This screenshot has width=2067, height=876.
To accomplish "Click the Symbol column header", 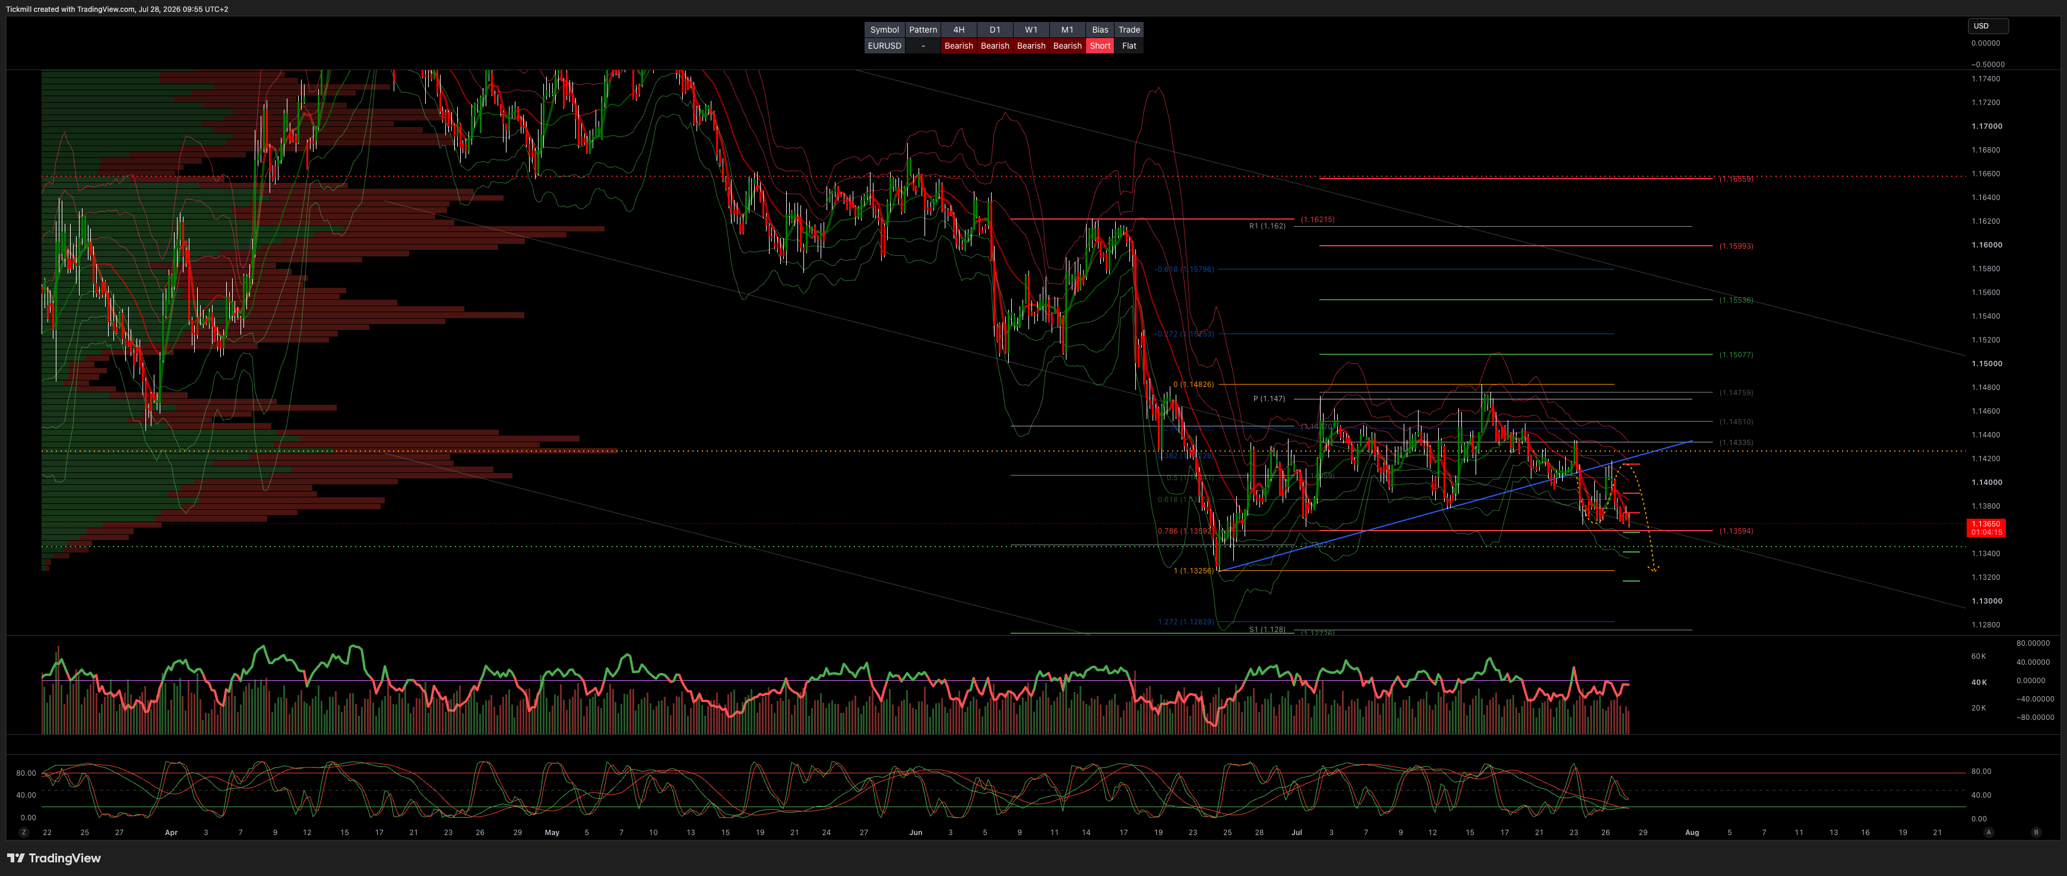I will click(884, 30).
